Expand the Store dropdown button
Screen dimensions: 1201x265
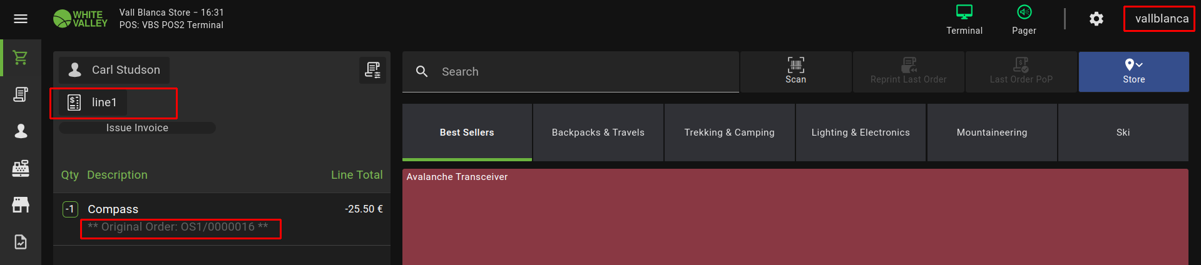tap(1133, 71)
